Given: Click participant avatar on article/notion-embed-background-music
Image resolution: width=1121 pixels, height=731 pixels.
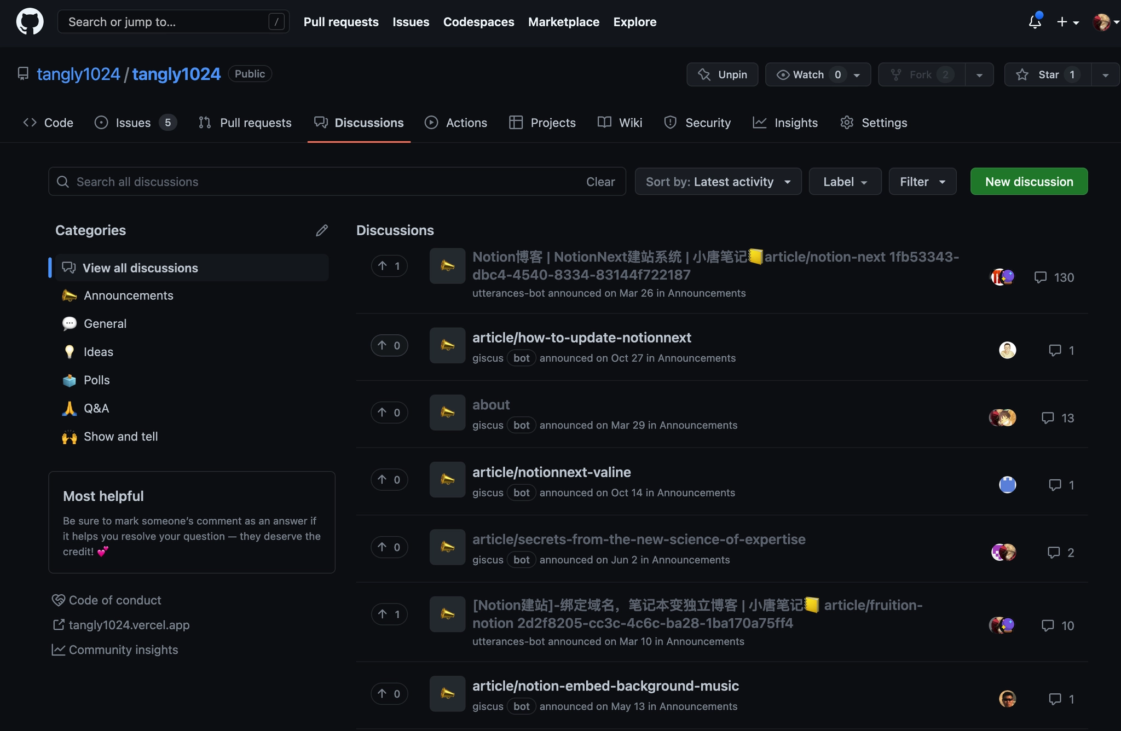Looking at the screenshot, I should [1008, 699].
